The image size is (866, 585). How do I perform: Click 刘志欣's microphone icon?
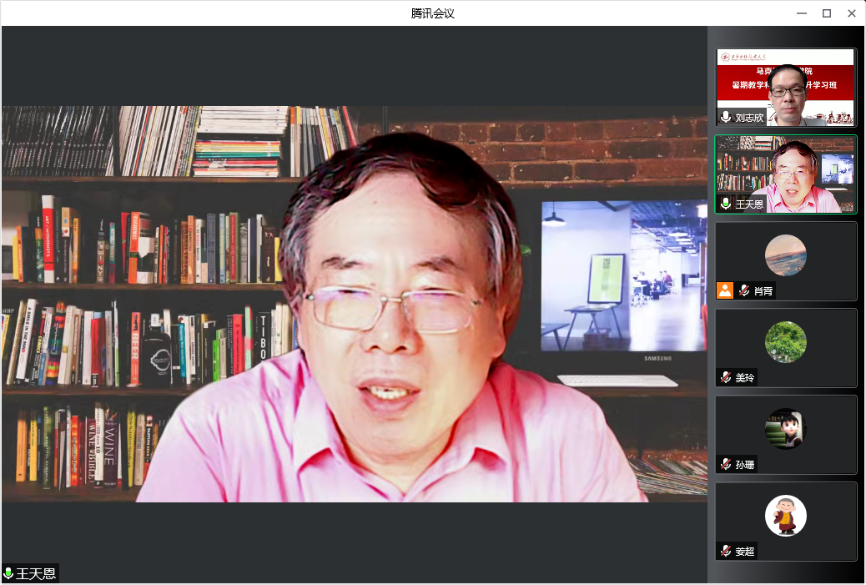(726, 118)
